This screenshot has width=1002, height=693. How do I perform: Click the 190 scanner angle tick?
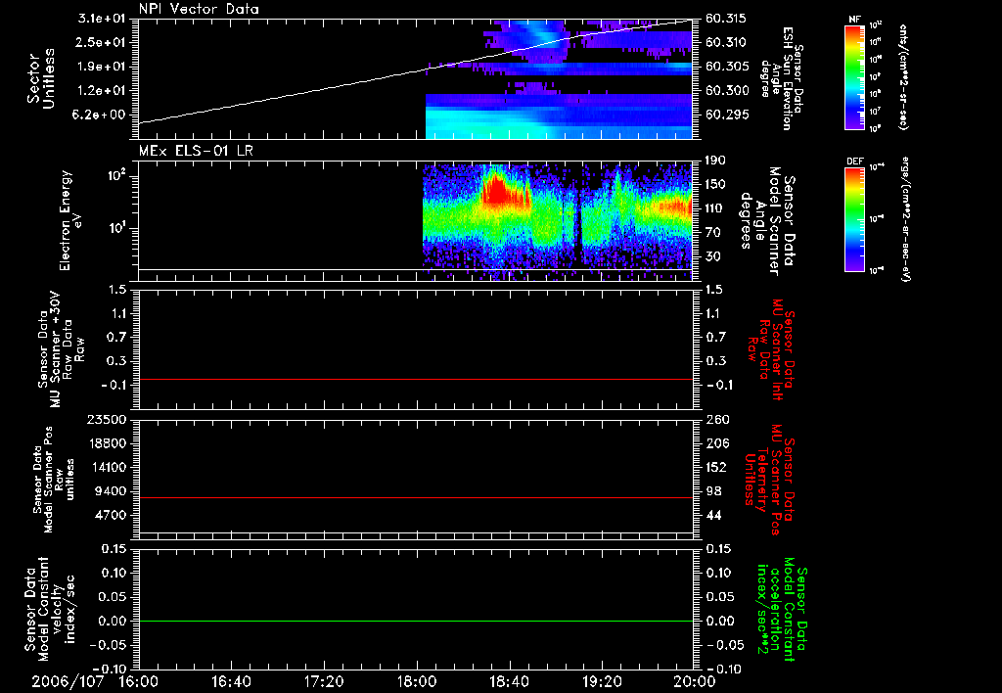coord(715,161)
